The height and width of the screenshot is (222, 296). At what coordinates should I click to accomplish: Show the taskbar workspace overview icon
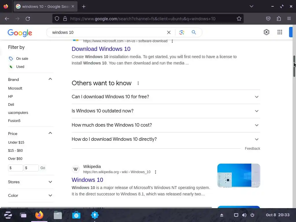point(23,215)
